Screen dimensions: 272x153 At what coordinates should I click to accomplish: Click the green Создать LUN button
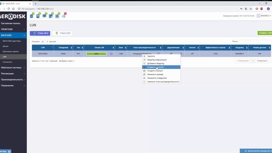tap(265, 33)
